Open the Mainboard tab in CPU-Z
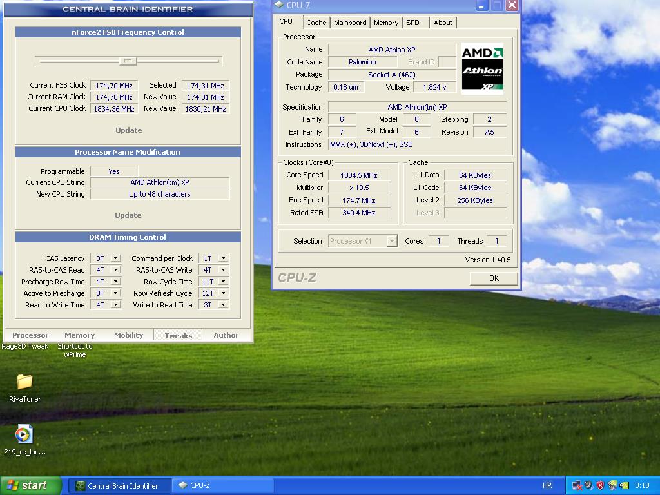Image resolution: width=660 pixels, height=495 pixels. click(x=350, y=23)
